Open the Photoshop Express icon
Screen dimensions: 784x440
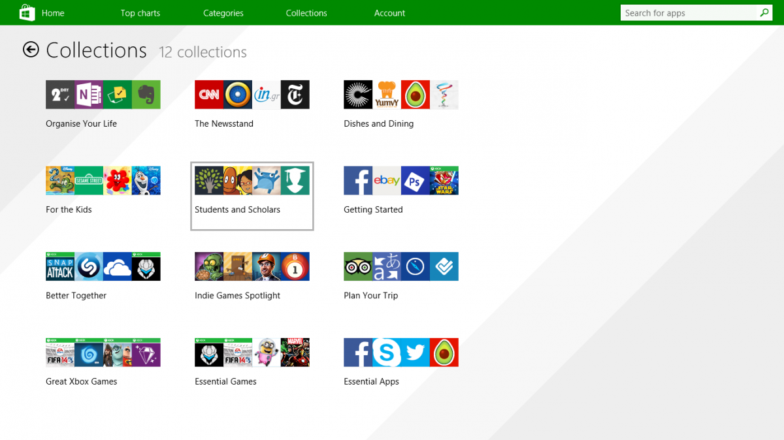(x=416, y=181)
